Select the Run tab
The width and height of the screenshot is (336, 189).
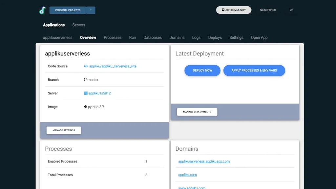(x=132, y=37)
